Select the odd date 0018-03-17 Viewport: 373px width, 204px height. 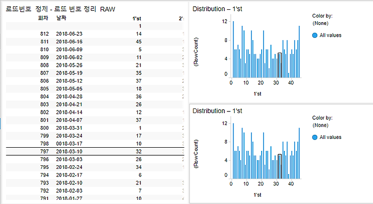[69, 144]
